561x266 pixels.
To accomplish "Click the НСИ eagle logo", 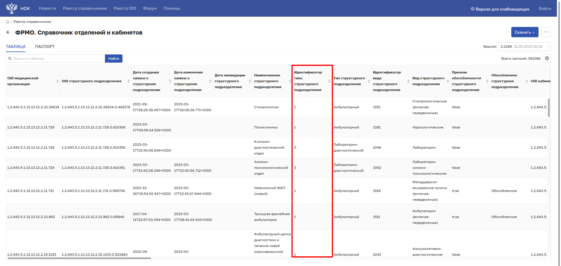I will pyautogui.click(x=12, y=8).
